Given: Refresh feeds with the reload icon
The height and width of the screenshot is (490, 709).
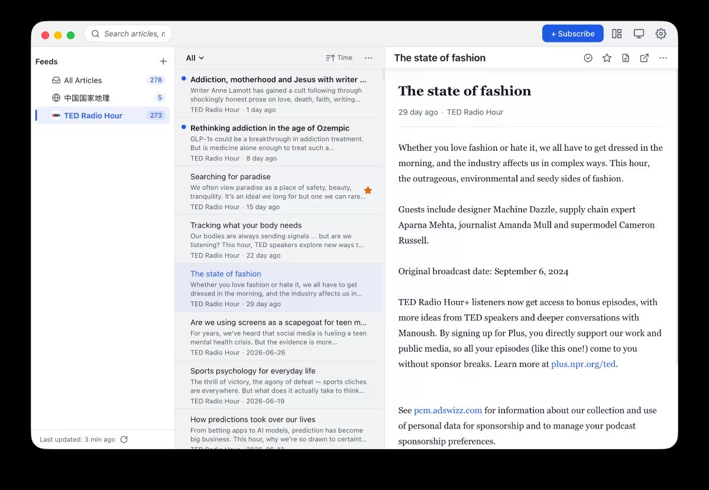Looking at the screenshot, I should 124,439.
